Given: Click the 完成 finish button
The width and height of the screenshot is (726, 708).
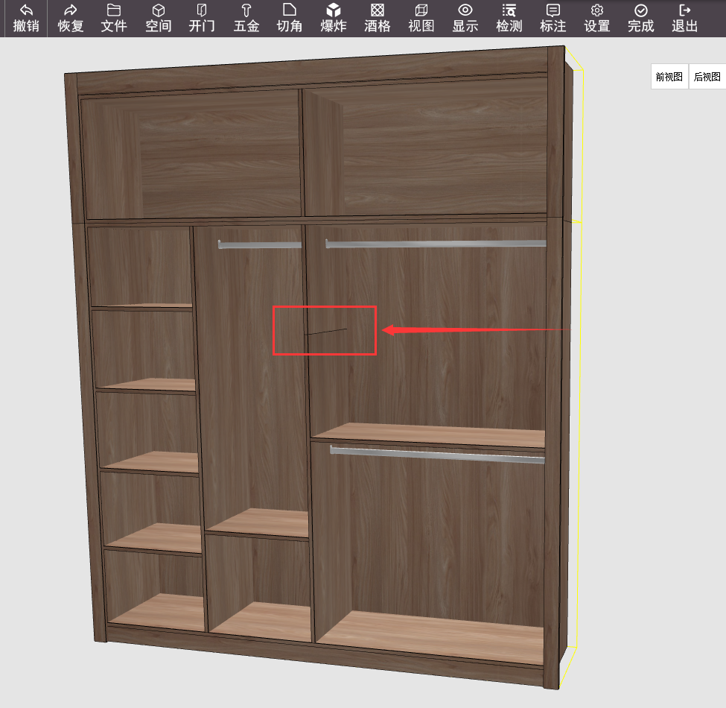Looking at the screenshot, I should click(641, 18).
